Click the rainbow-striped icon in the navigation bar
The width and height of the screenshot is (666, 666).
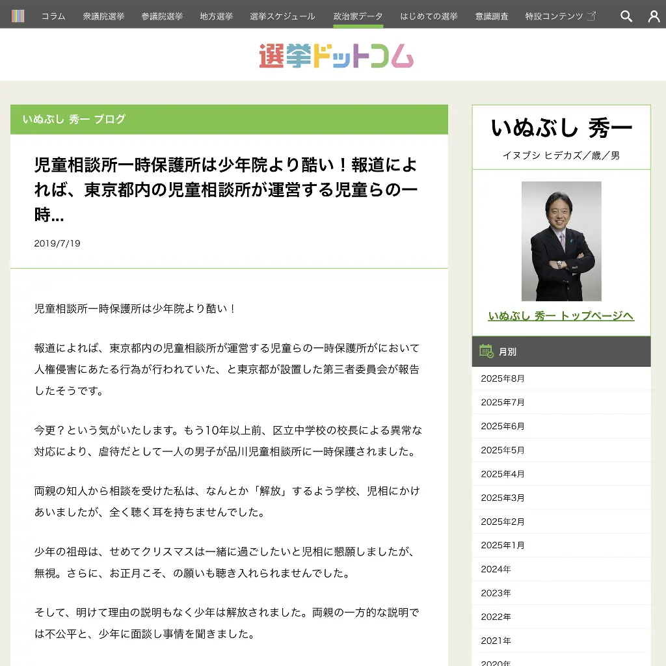[18, 16]
